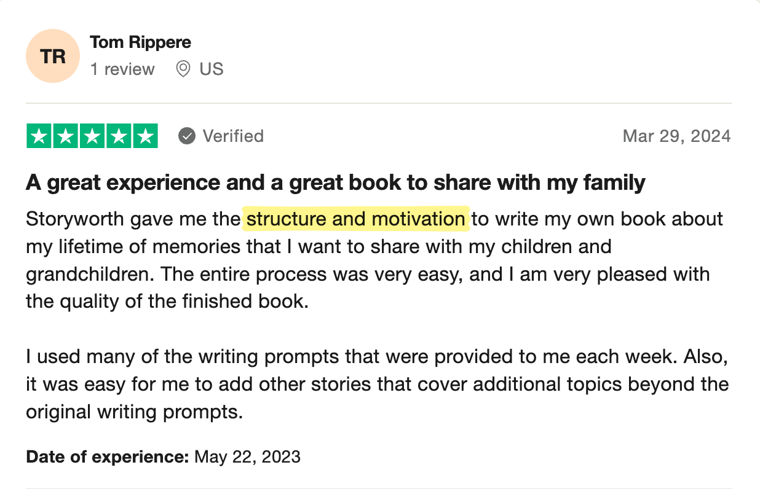This screenshot has height=489, width=760.
Task: Select the second green rating star
Action: pos(66,136)
